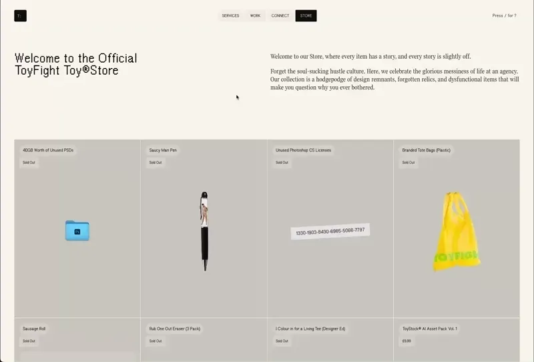This screenshot has width=534, height=362.
Task: Click Sold Out badge under Rub One Out Eraser
Action: [x=156, y=341]
